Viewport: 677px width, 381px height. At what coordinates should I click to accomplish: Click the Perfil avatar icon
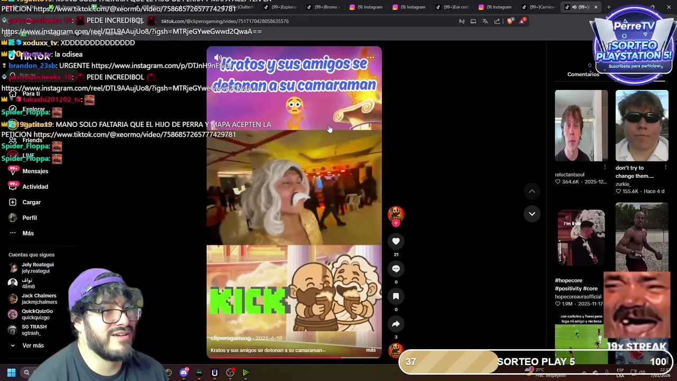[13, 217]
